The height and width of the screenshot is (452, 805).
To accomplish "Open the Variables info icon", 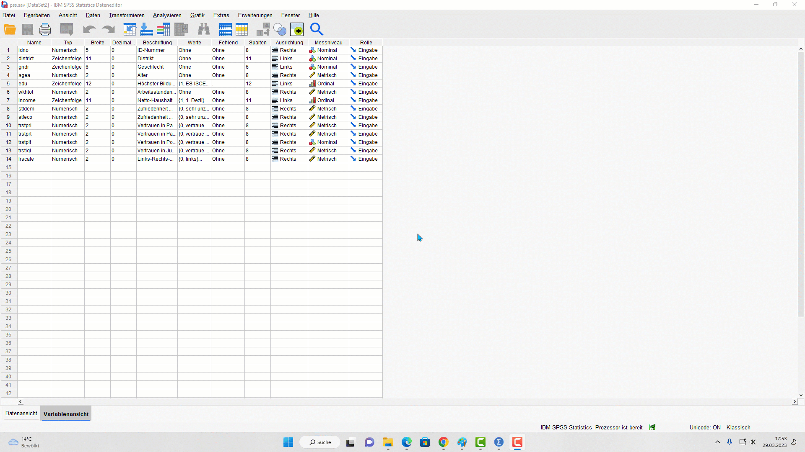I will coord(163,29).
